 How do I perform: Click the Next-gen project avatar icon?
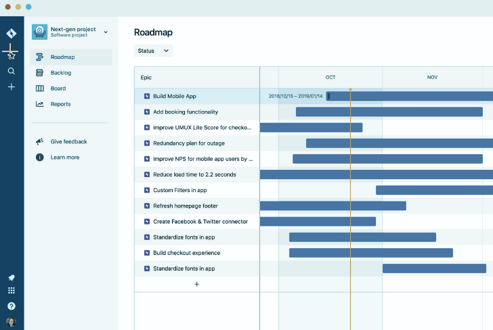click(x=39, y=32)
